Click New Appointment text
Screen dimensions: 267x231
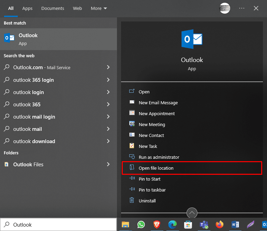point(157,114)
